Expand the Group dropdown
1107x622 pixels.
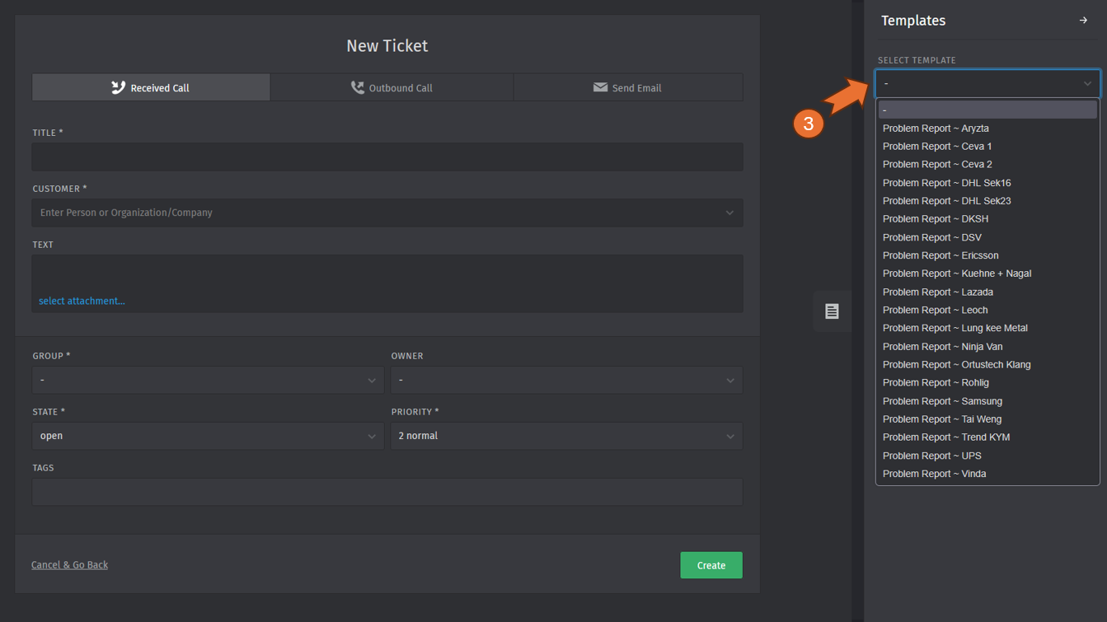[x=208, y=380]
